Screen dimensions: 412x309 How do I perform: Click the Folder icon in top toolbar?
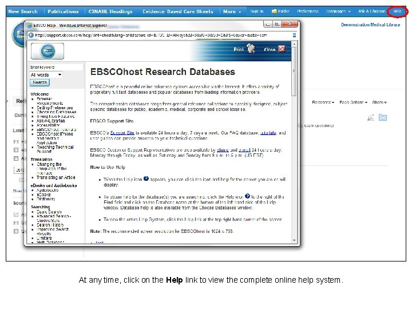click(x=274, y=11)
